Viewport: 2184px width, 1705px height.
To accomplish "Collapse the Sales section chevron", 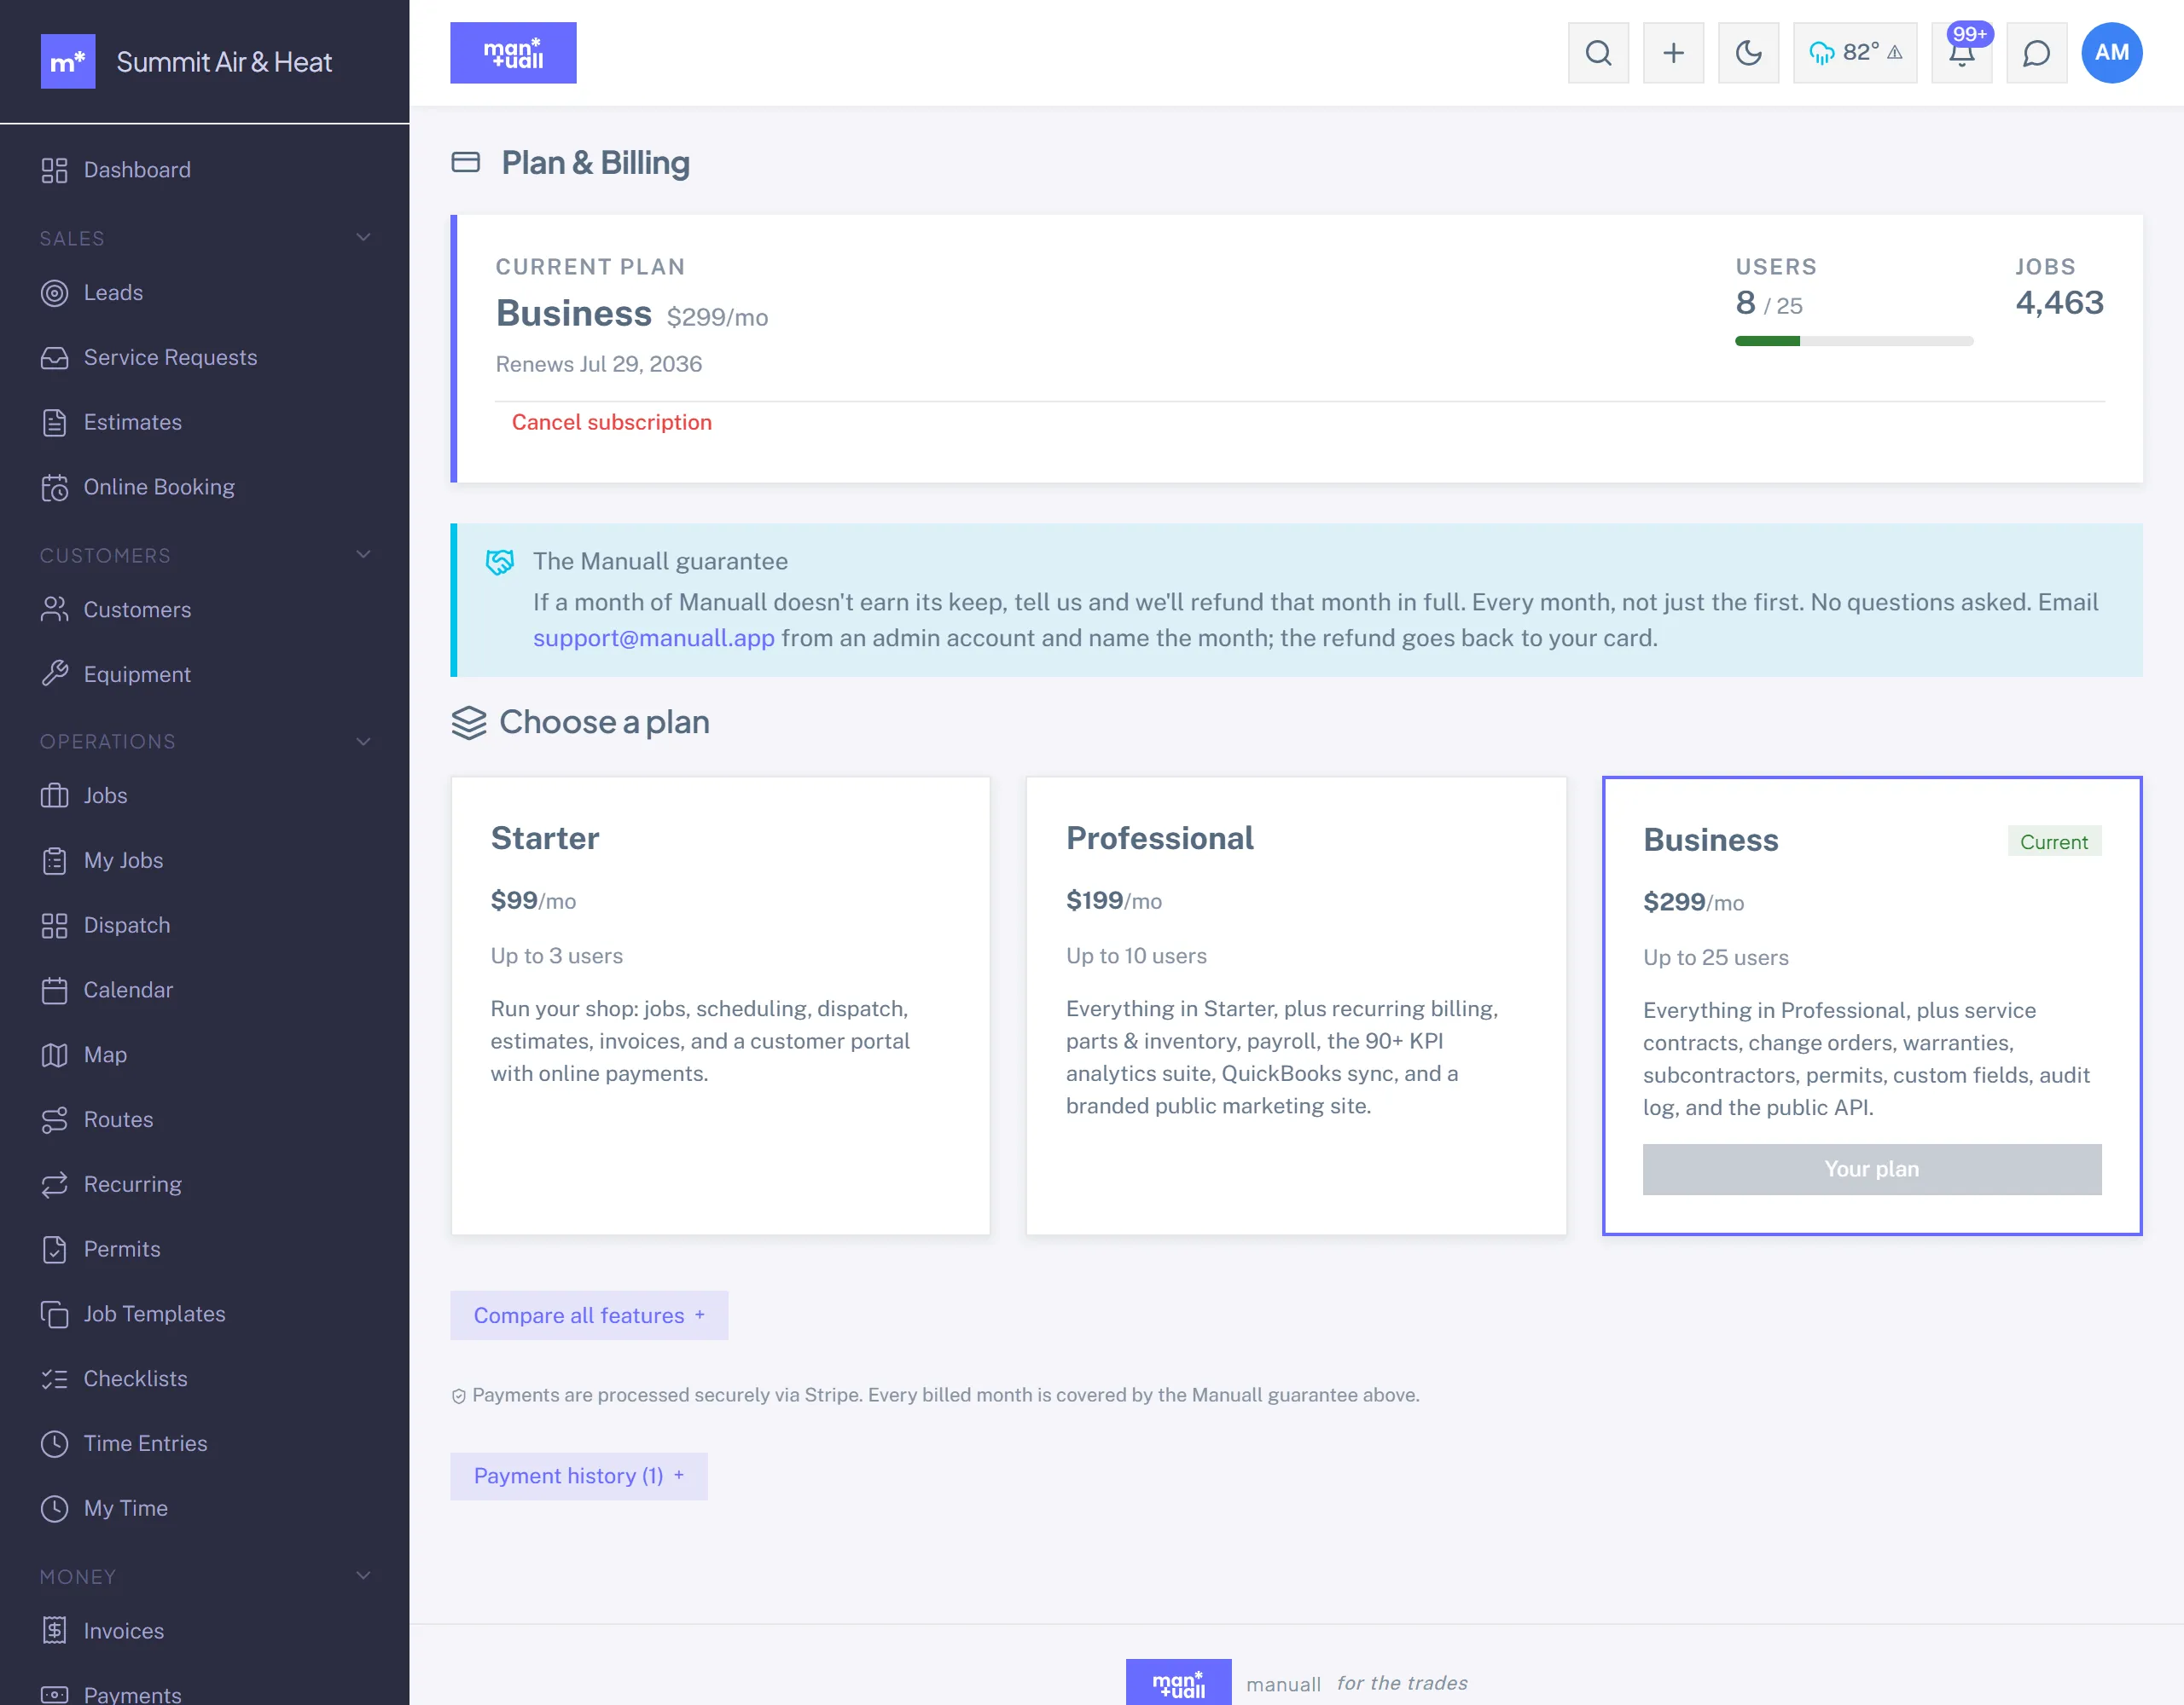I will 363,238.
